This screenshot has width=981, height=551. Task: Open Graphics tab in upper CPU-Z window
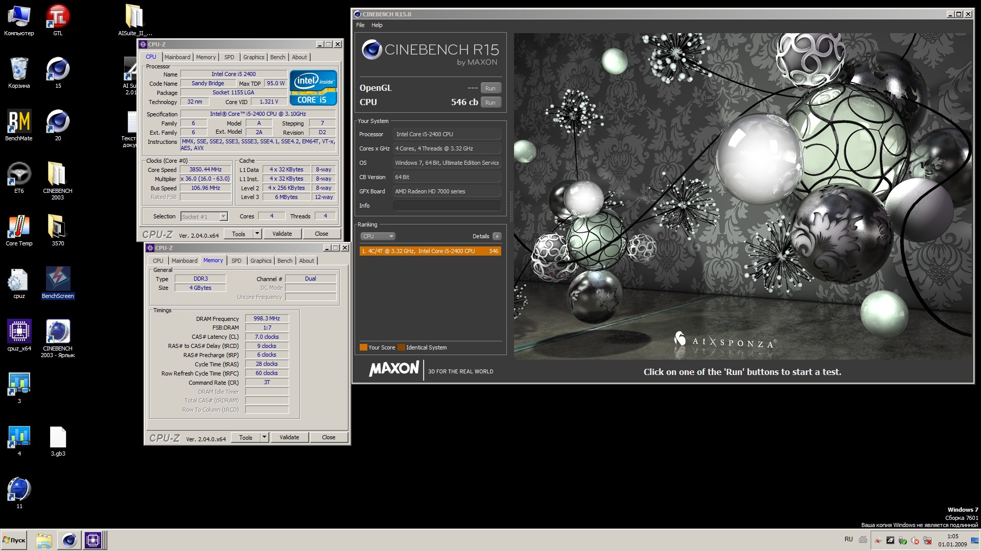254,57
